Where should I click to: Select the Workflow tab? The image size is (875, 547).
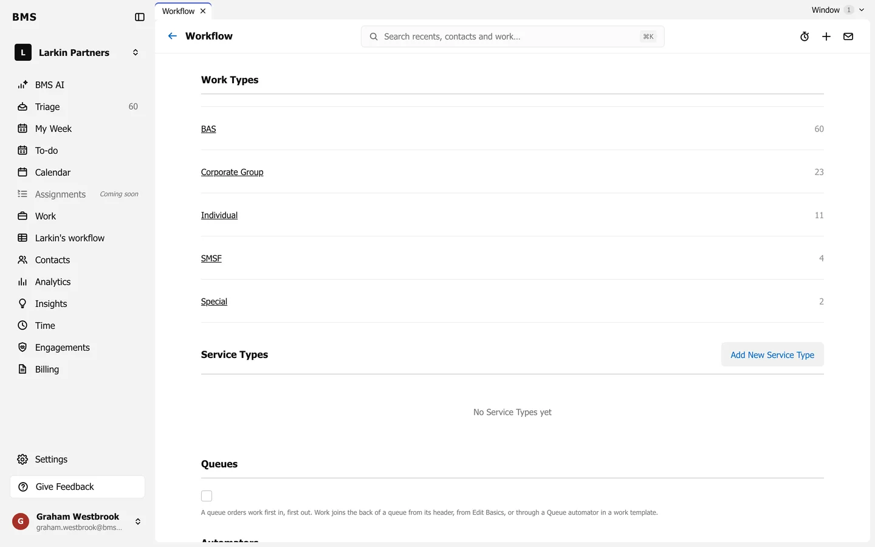coord(178,11)
